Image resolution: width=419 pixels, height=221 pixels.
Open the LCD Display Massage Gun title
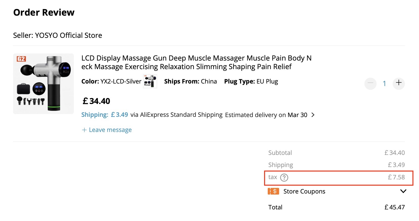196,62
